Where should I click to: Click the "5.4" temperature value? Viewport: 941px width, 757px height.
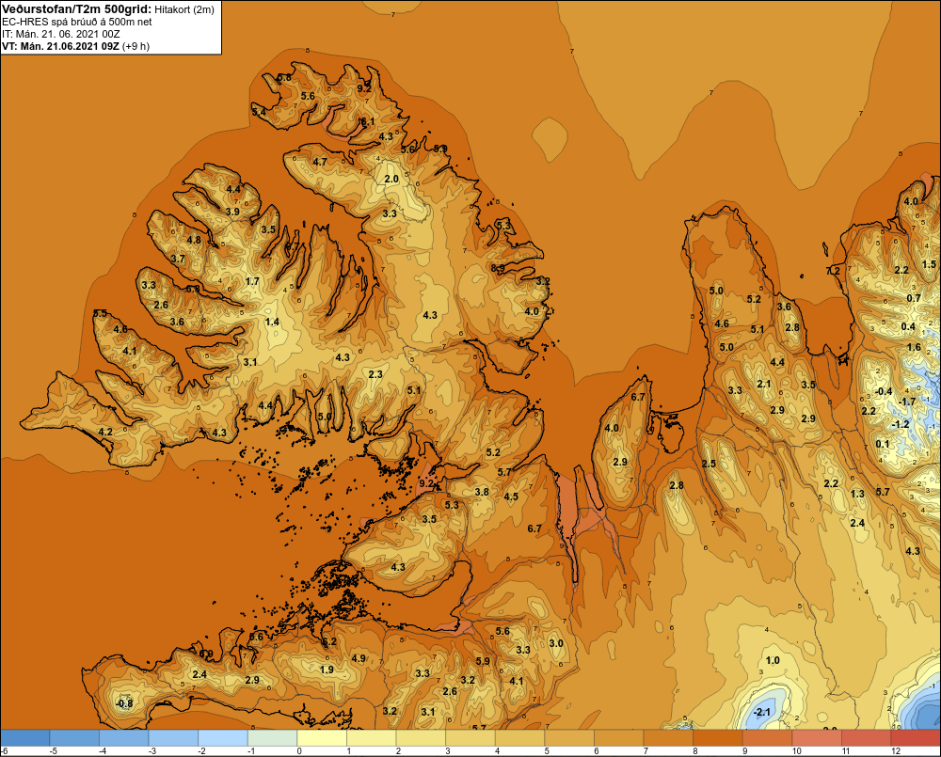pyautogui.click(x=260, y=112)
